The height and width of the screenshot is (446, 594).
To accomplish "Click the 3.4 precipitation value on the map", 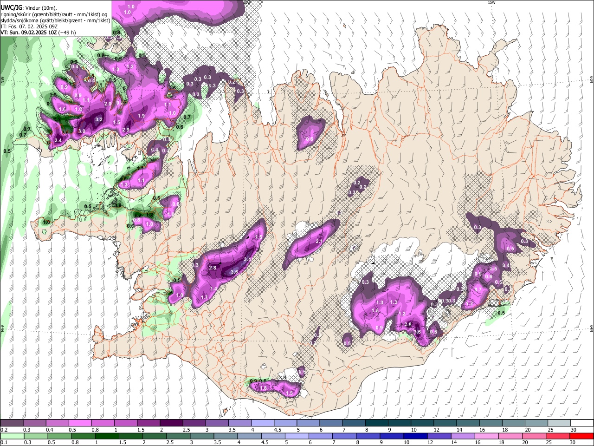I will pos(248,259).
